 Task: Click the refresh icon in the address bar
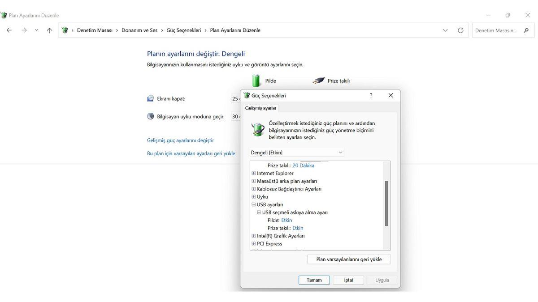pos(461,30)
